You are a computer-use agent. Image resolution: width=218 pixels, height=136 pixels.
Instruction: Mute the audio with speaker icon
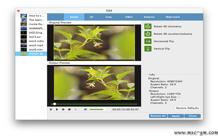pos(86,109)
